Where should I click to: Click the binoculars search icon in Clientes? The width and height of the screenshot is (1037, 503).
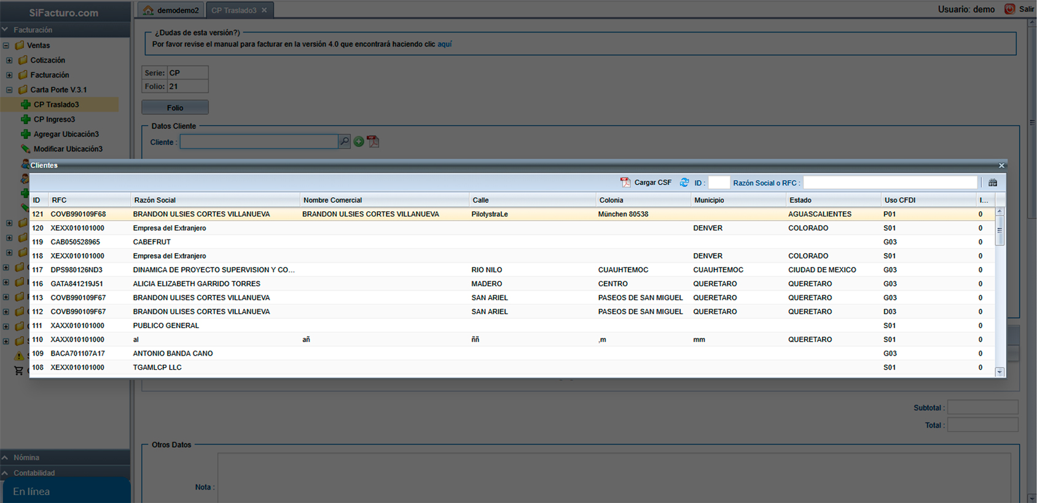point(992,183)
